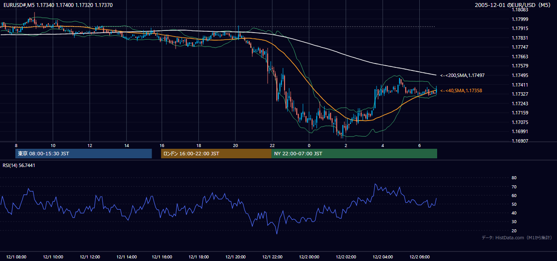Click the RSI(14) 56.7441 indicator label
Viewport: 557px width, 261px height.
coord(19,165)
